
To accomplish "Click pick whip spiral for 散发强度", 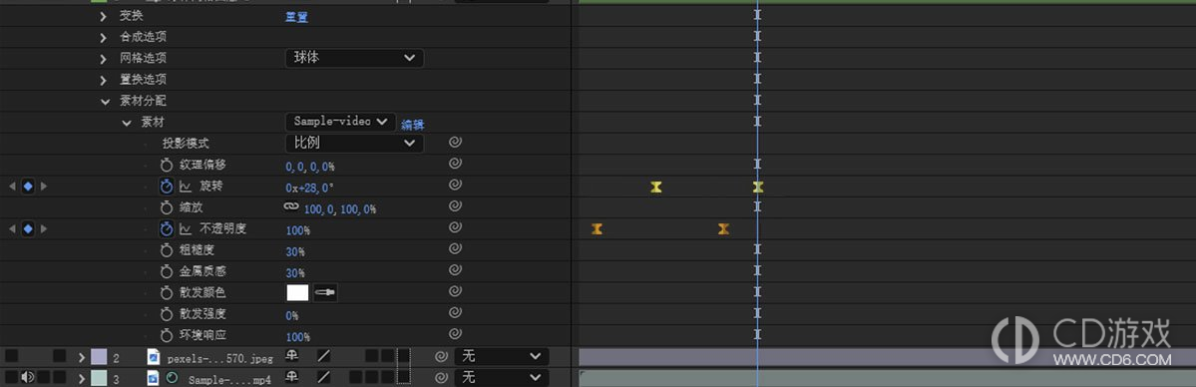I will tap(455, 313).
